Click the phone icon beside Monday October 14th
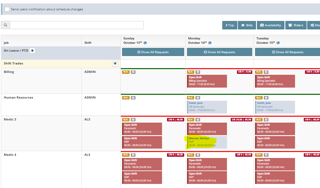This screenshot has height=188, width=320. 210,43
